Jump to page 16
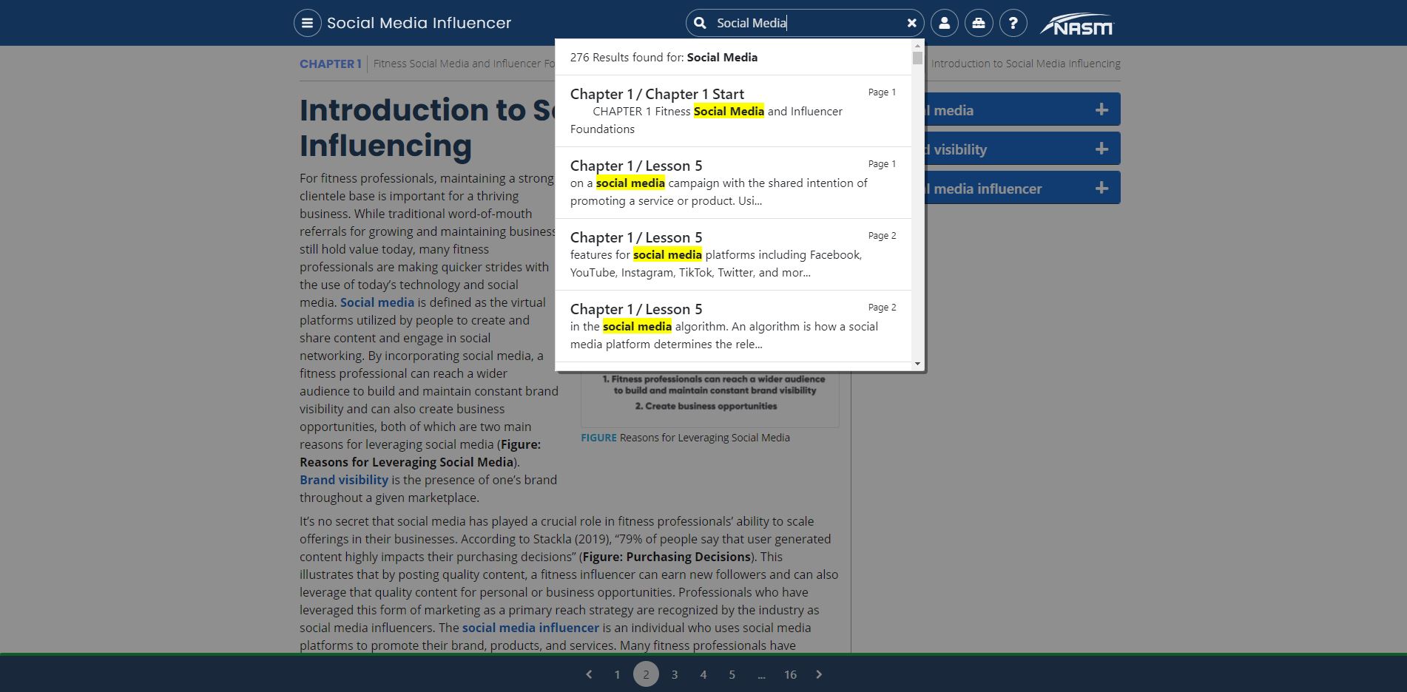This screenshot has width=1407, height=692. pos(790,674)
